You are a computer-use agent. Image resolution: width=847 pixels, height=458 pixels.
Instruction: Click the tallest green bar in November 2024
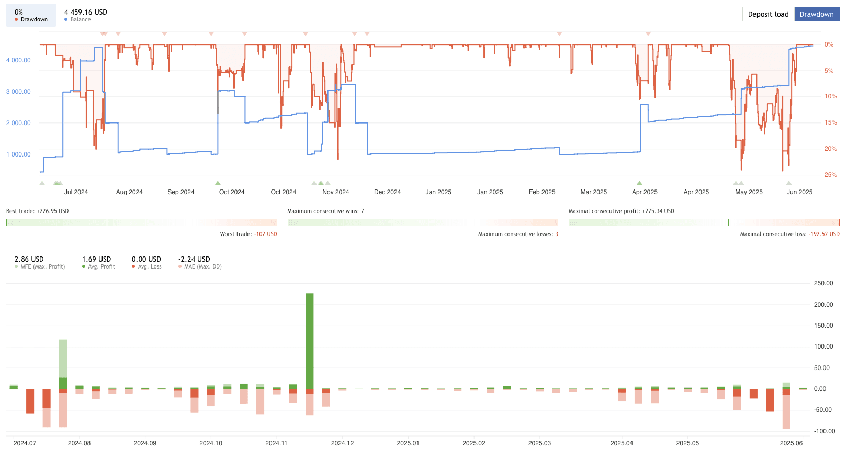(x=310, y=340)
